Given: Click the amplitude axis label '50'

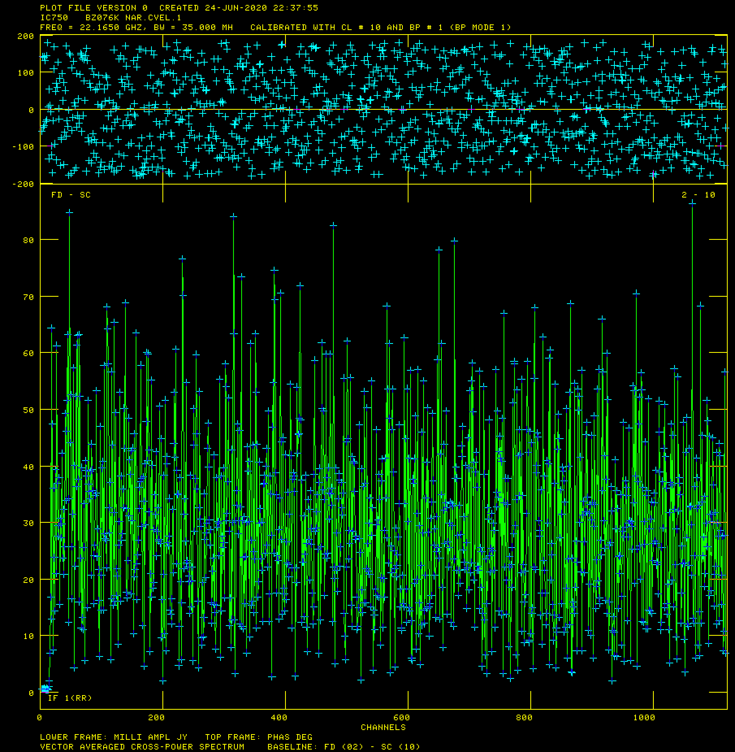Looking at the screenshot, I should [x=28, y=410].
